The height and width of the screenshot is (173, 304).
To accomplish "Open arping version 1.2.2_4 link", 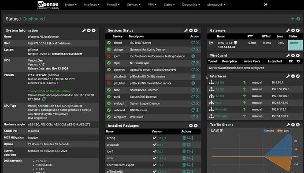I will pyautogui.click(x=162, y=138).
